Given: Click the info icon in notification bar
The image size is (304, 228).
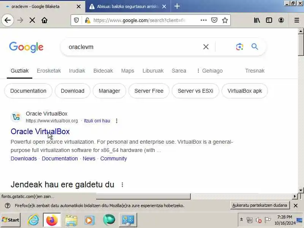Looking at the screenshot, I should click(x=8, y=206).
